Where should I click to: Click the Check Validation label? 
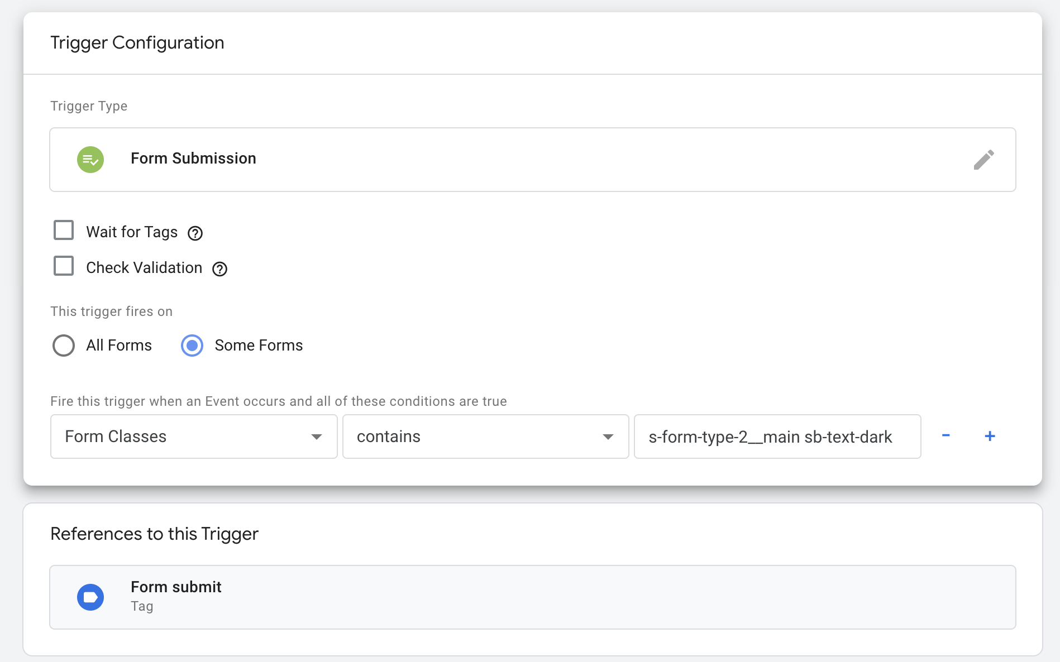(144, 268)
